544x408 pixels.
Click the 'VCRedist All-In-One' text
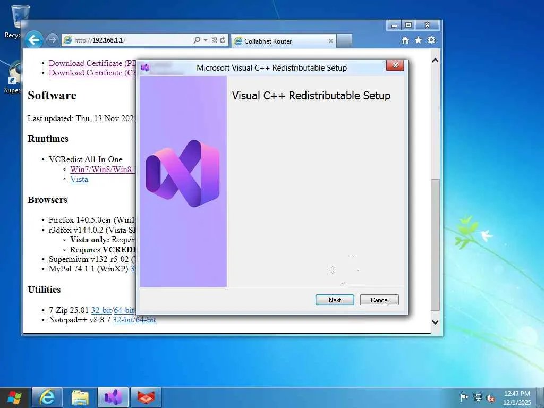86,159
